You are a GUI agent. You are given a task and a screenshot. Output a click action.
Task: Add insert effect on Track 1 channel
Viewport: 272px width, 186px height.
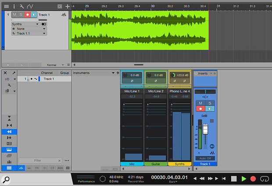pyautogui.click(x=215, y=74)
